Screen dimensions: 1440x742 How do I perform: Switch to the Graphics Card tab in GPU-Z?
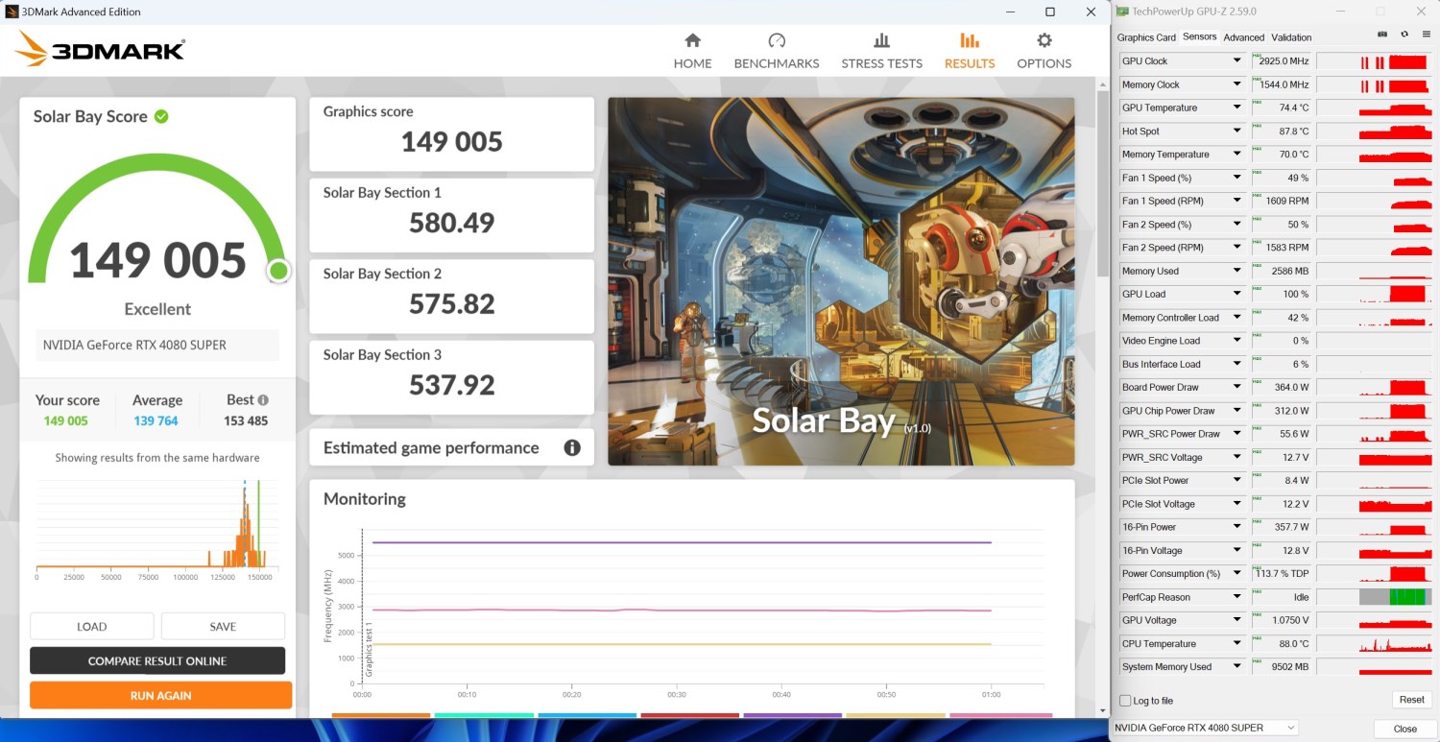click(1146, 37)
